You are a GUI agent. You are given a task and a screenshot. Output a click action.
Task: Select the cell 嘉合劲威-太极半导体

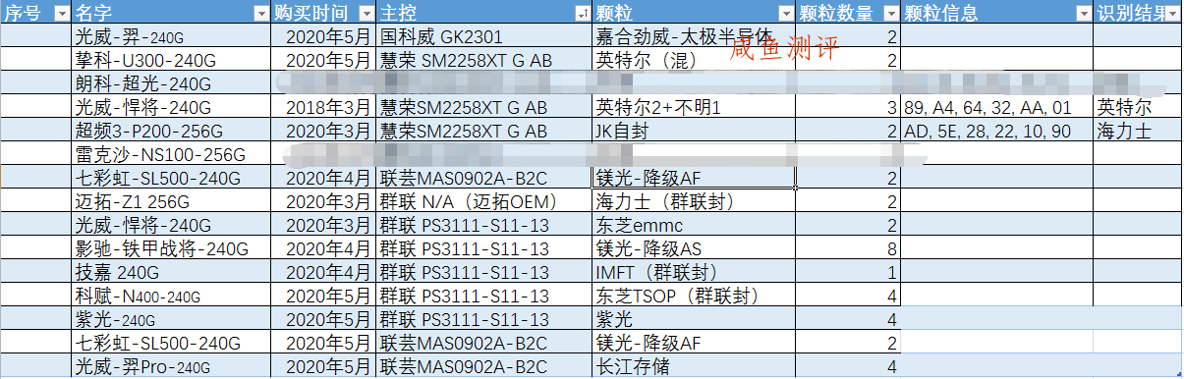pyautogui.click(x=694, y=36)
